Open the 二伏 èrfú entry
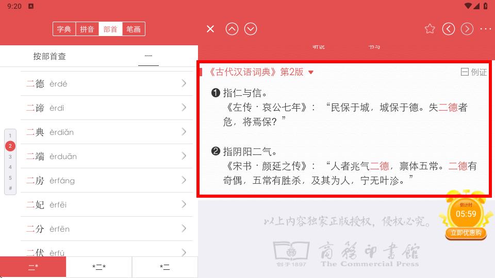 pos(107,249)
